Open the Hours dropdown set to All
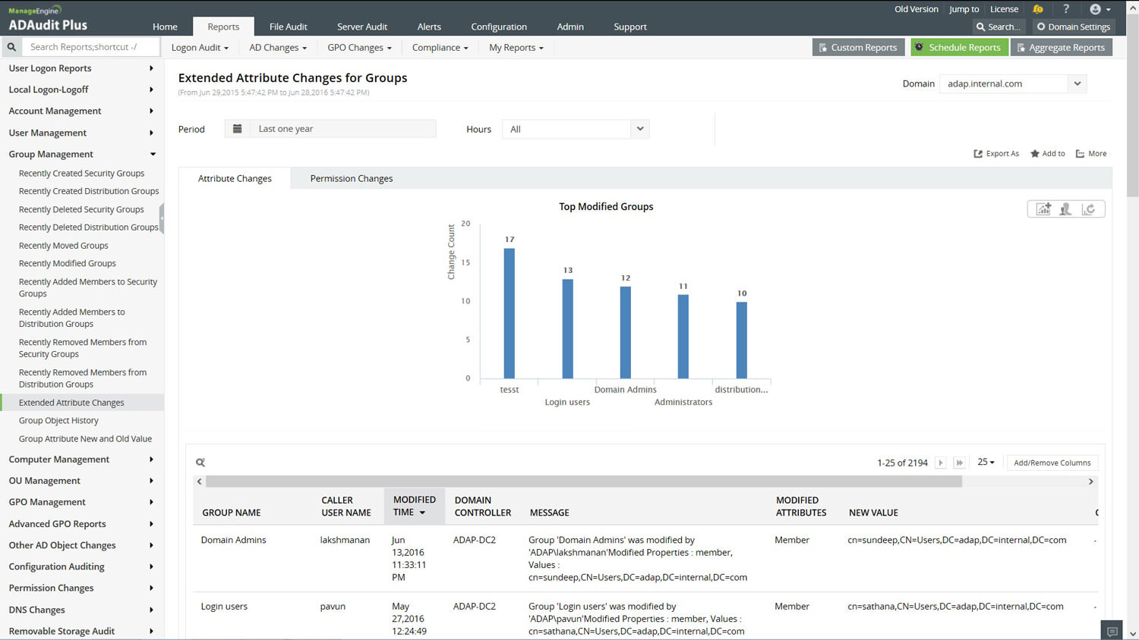This screenshot has height=640, width=1139. click(x=575, y=129)
